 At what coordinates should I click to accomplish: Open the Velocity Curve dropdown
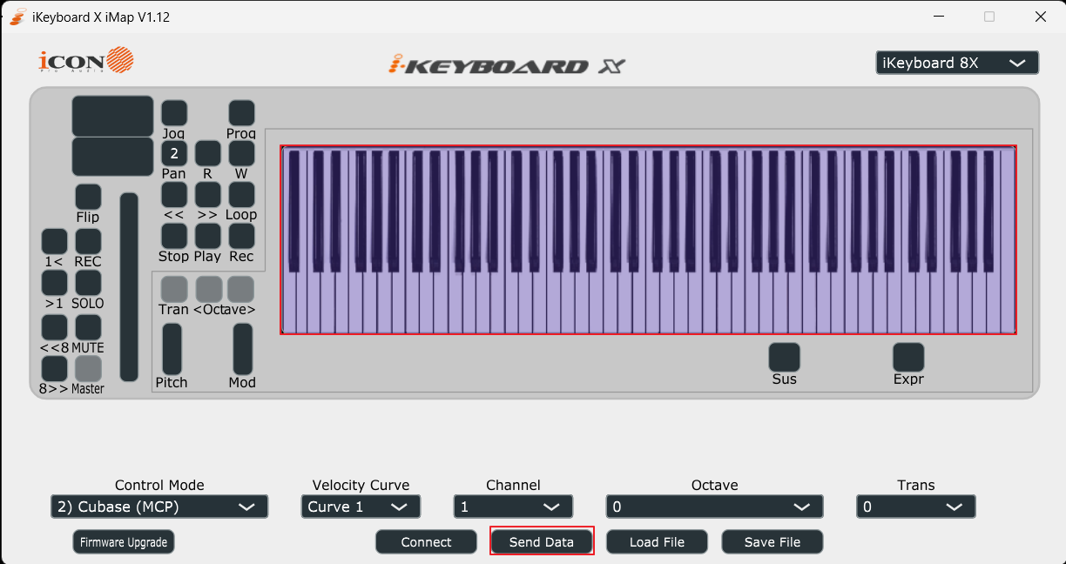361,507
